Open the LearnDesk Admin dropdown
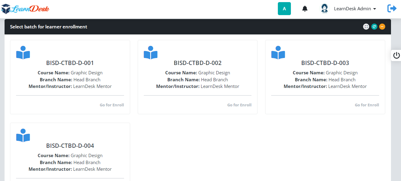401x181 pixels. pyautogui.click(x=355, y=9)
